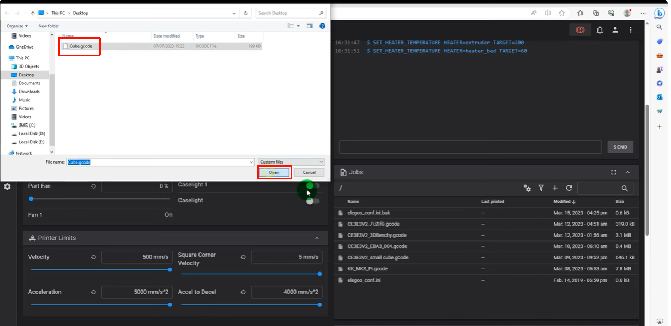Open Jobs panel settings cog icon
671x326 pixels.
527,188
